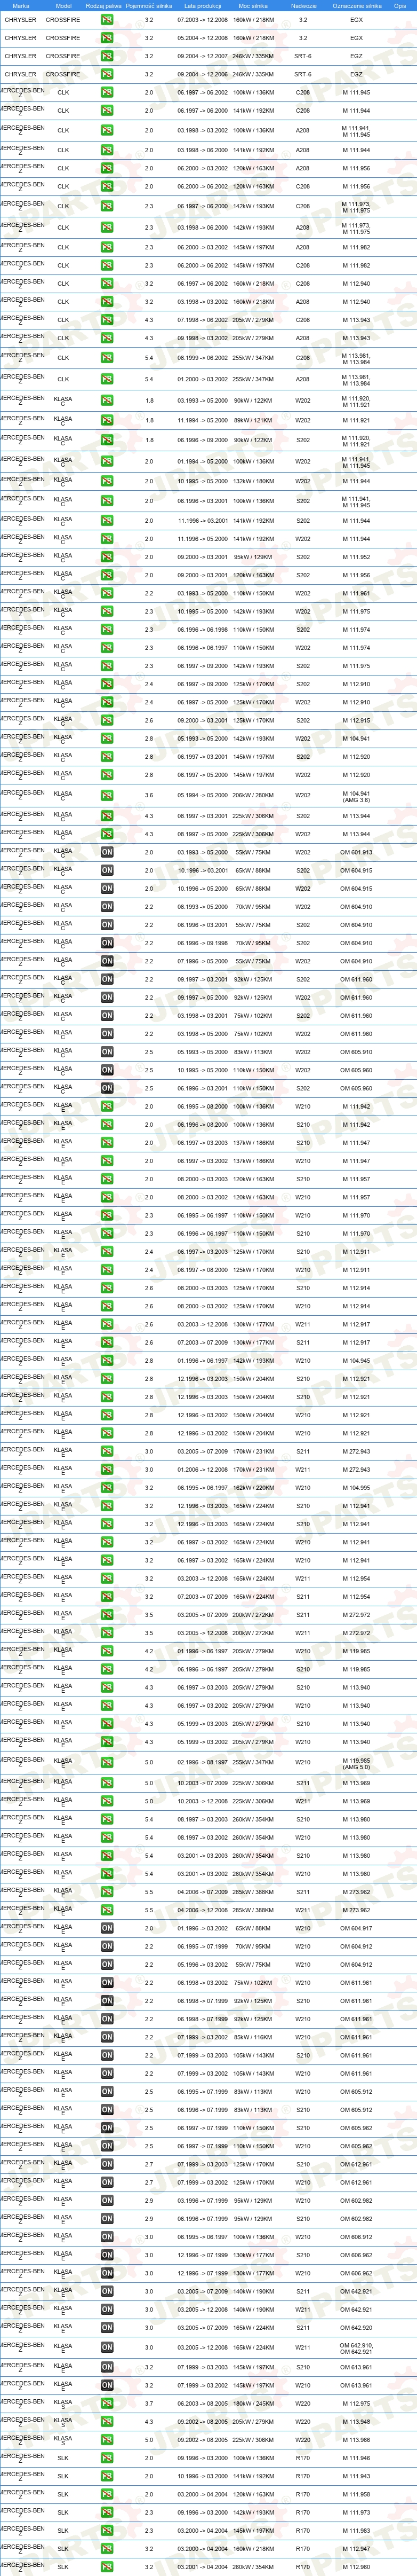The width and height of the screenshot is (417, 2576).
Task: Click ON diesel icon of OM 605.910 row
Action: point(107,1052)
